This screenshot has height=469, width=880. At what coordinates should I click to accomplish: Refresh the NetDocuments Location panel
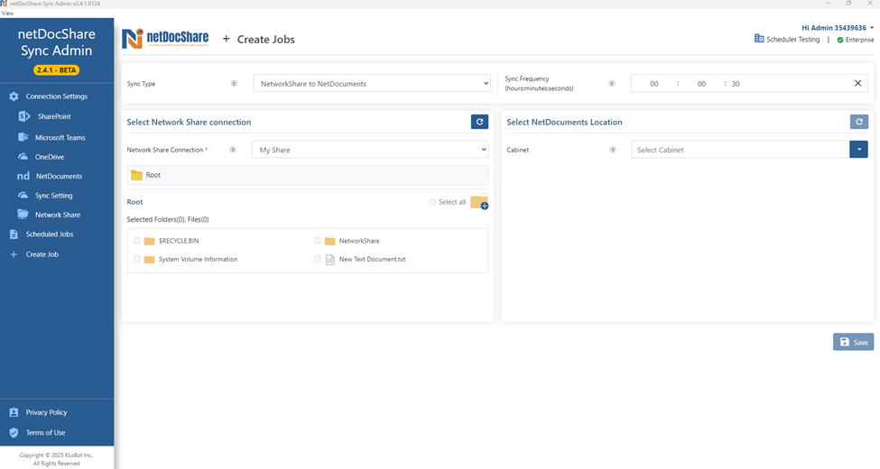(x=858, y=122)
